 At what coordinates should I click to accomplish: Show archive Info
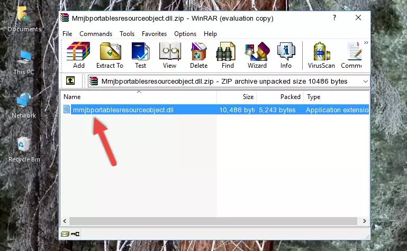click(286, 55)
